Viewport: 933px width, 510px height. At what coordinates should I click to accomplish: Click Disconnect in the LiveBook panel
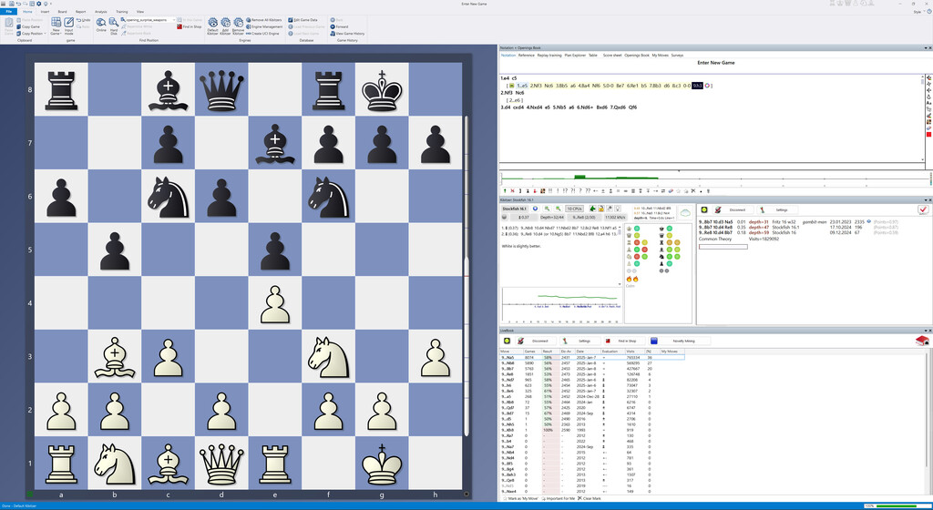coord(540,341)
